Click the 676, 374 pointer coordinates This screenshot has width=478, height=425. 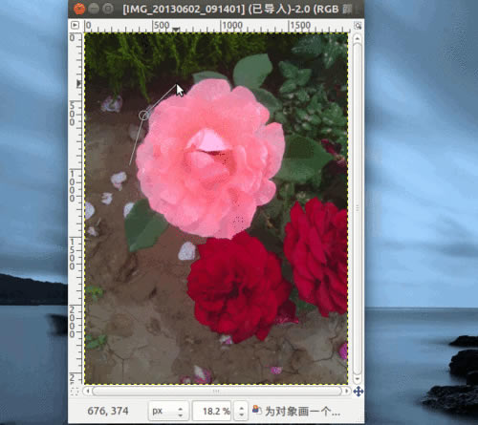click(x=108, y=411)
